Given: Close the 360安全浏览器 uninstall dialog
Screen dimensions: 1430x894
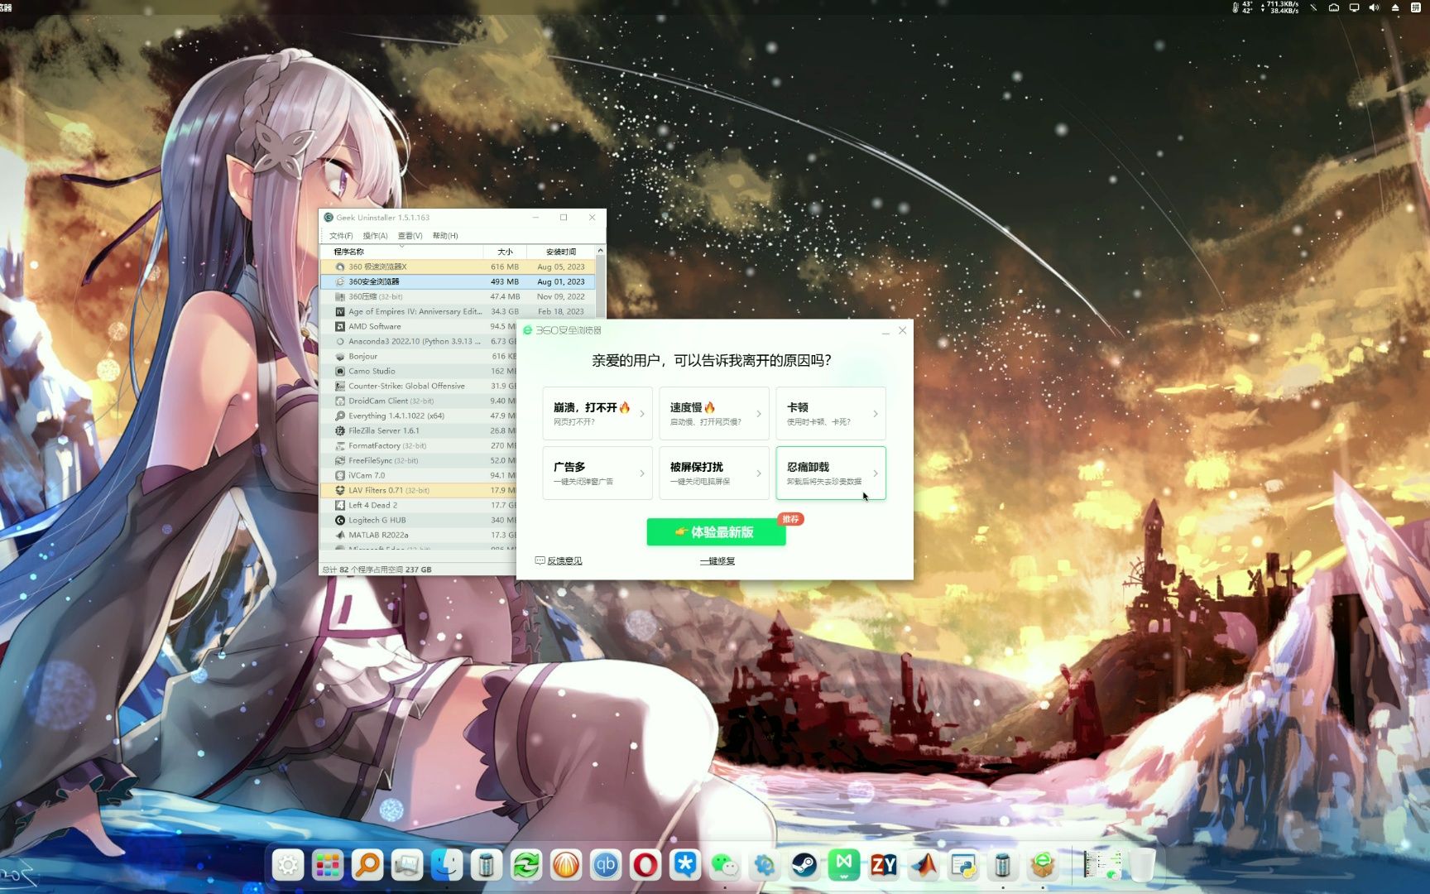Looking at the screenshot, I should (x=903, y=330).
